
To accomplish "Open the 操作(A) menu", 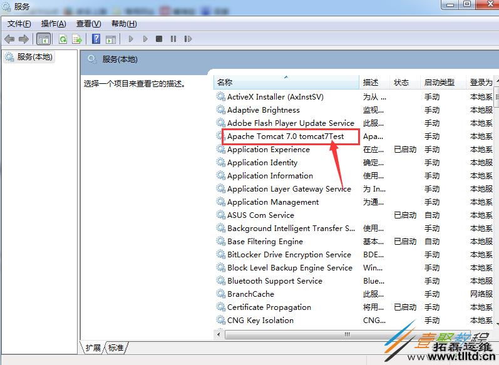I will (53, 23).
